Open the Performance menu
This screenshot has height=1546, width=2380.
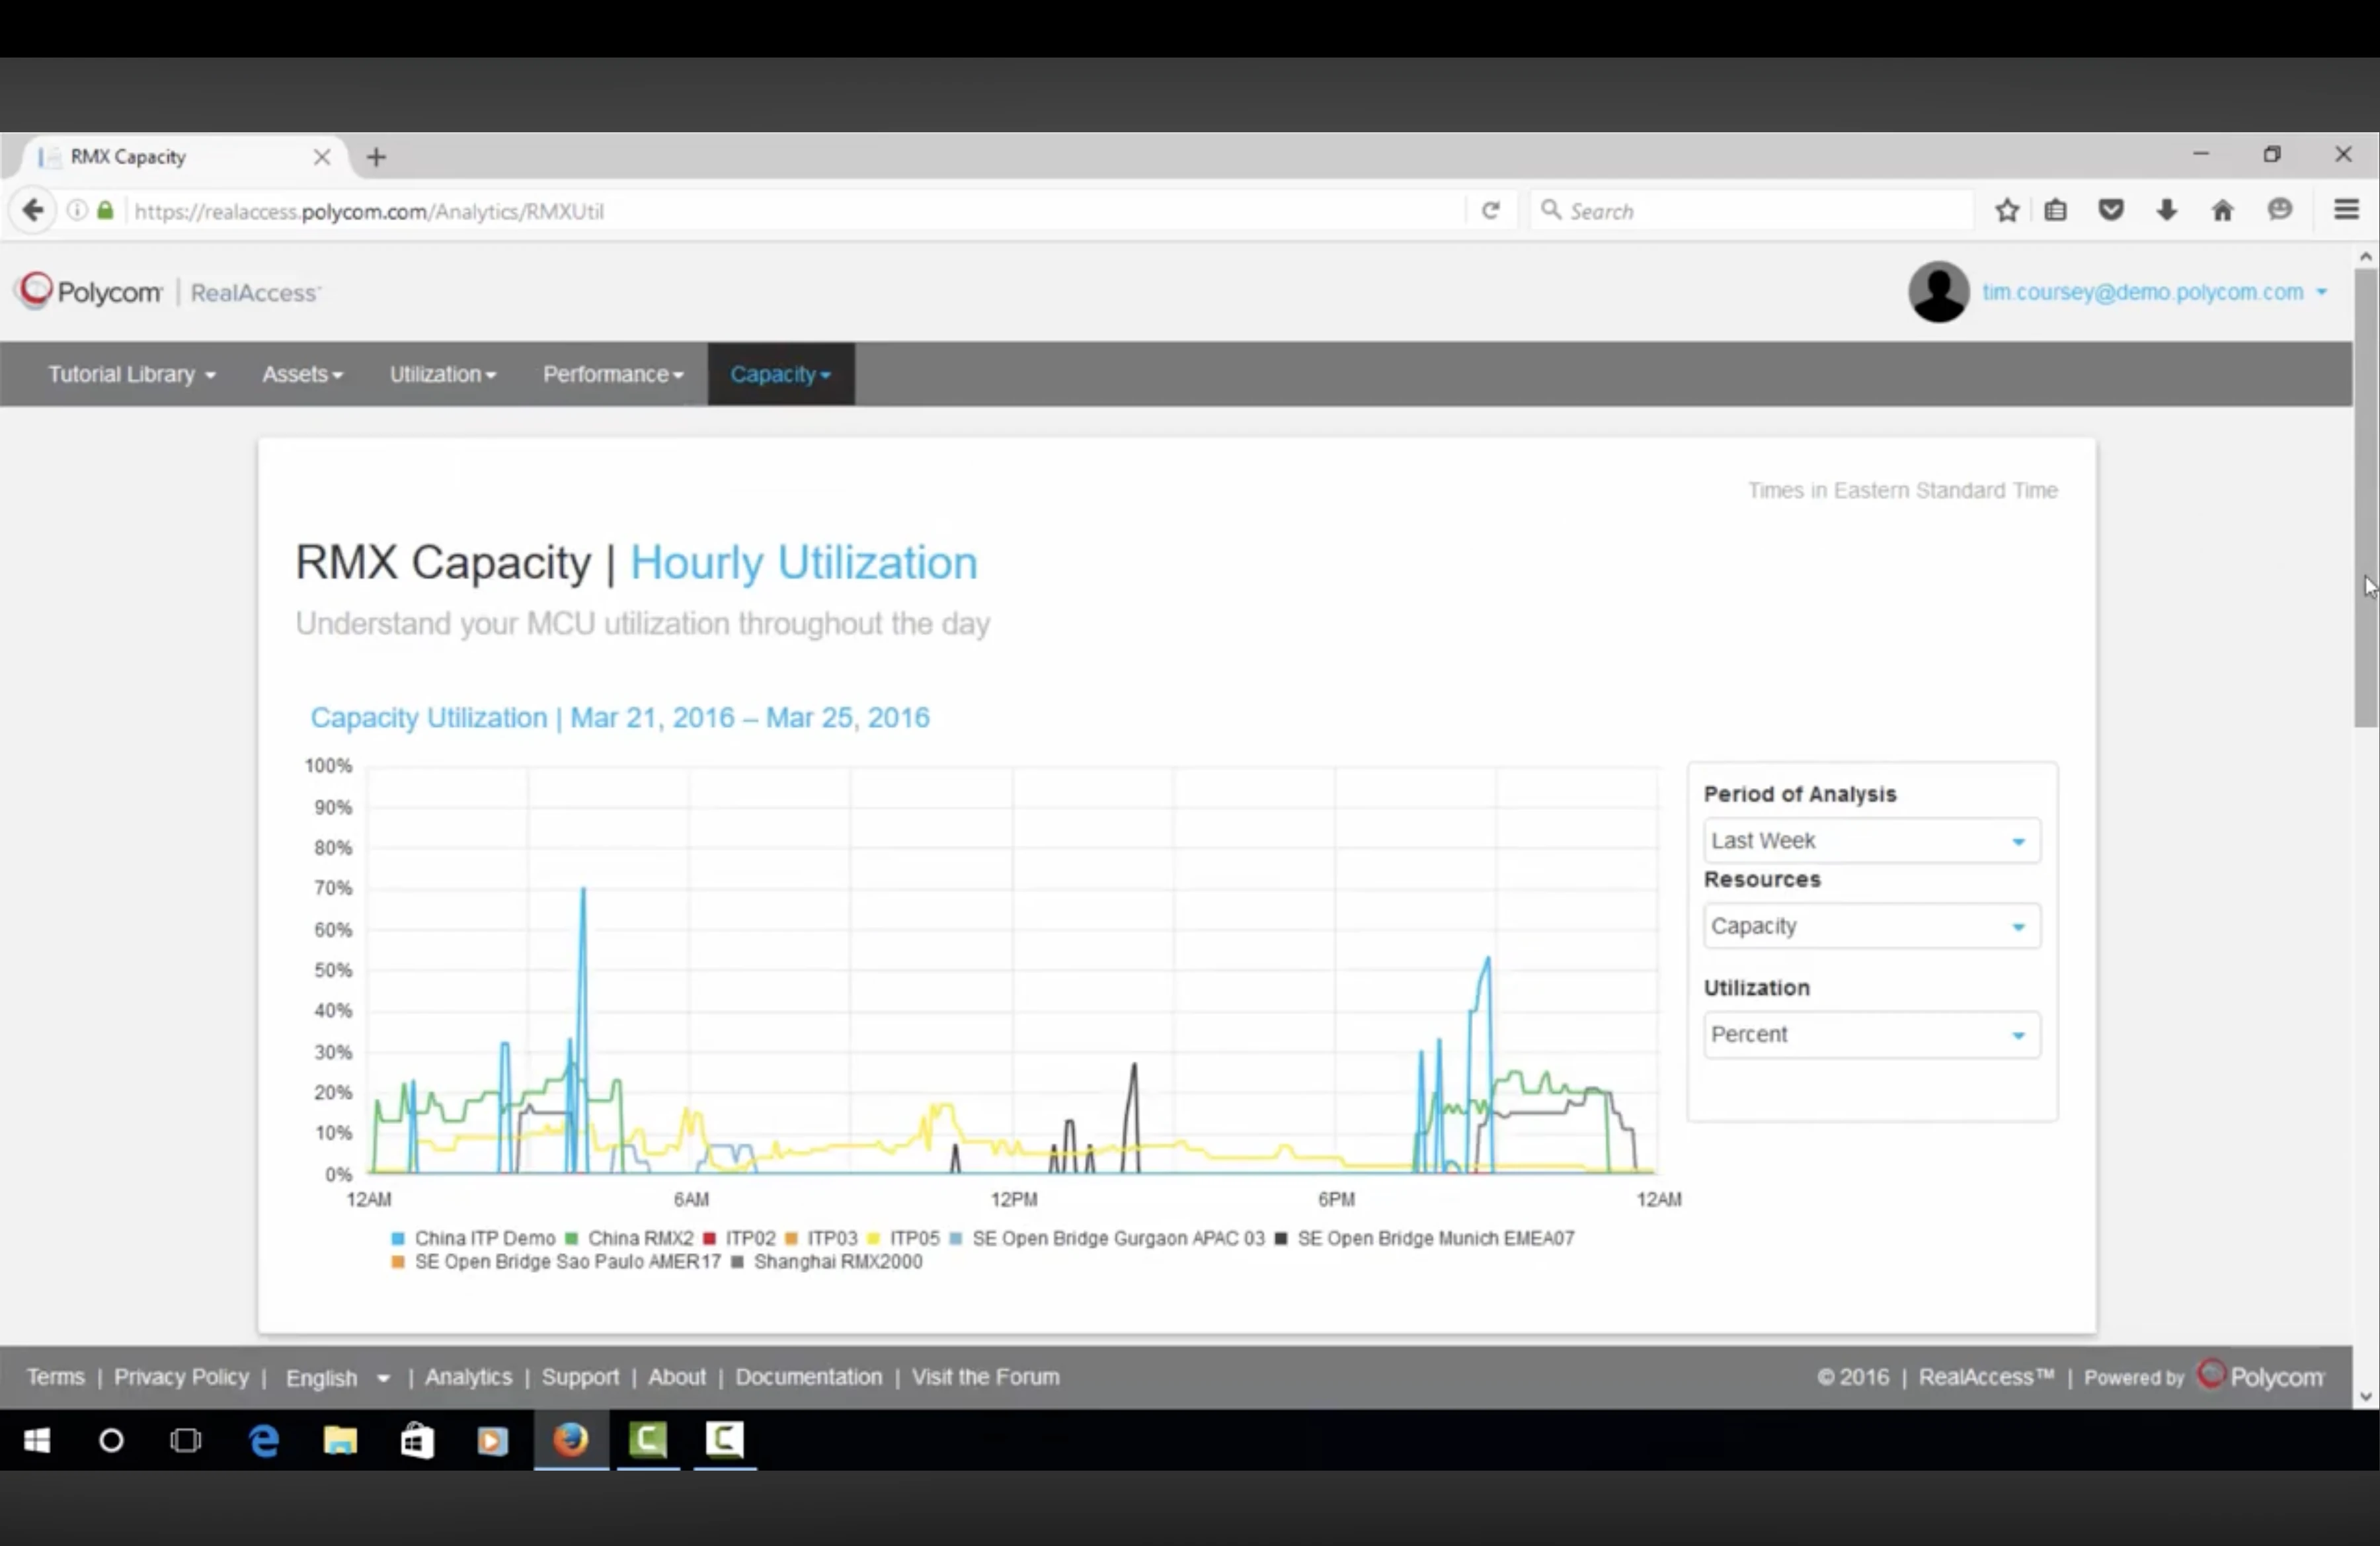pos(612,374)
